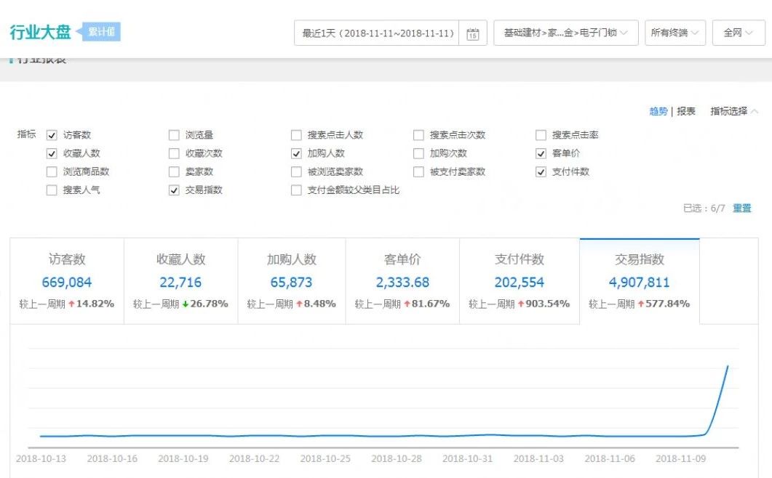Uncheck the 支付件数 checkbox
The image size is (772, 478).
pos(541,171)
